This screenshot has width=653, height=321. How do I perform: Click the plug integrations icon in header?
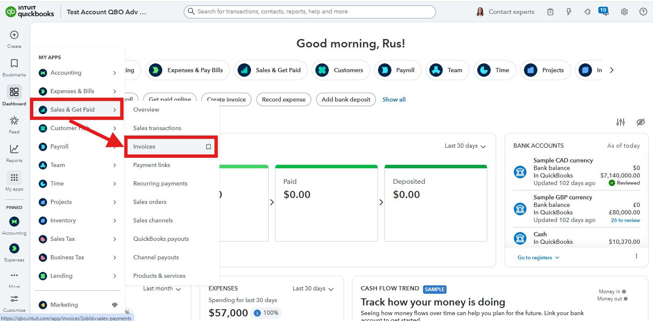tap(587, 12)
